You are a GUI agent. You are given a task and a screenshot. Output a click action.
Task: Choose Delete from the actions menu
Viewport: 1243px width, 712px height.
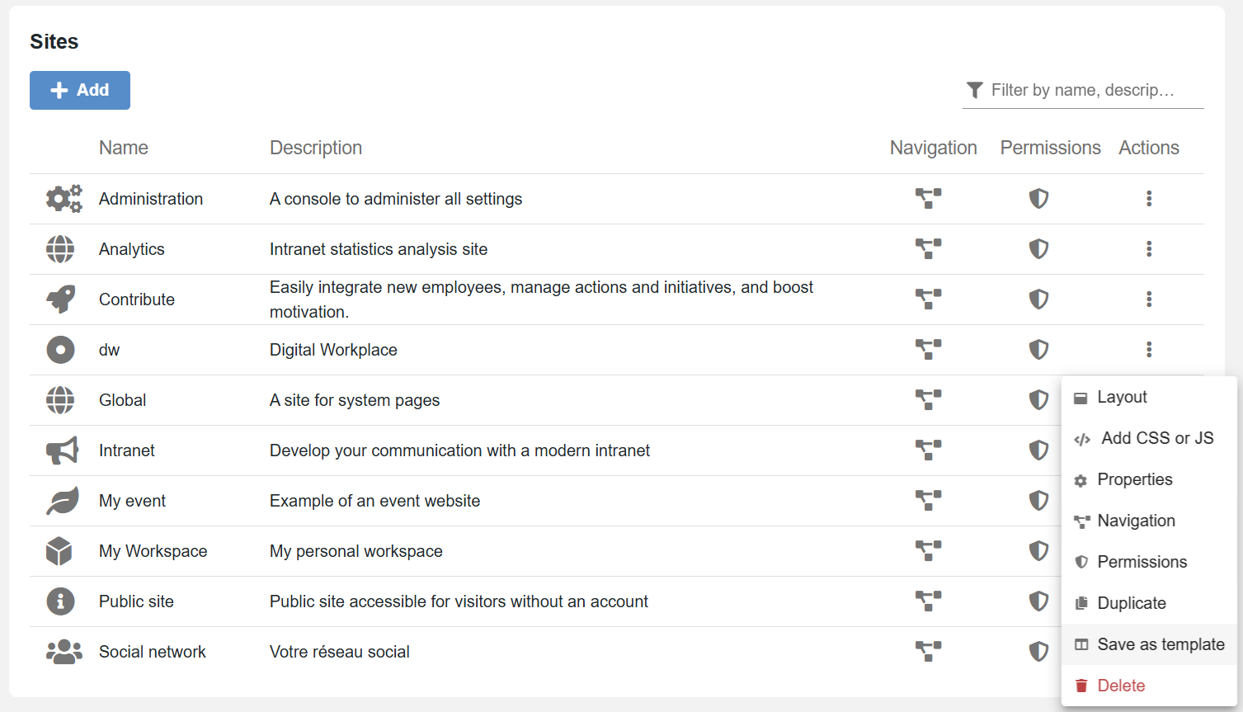(x=1120, y=686)
